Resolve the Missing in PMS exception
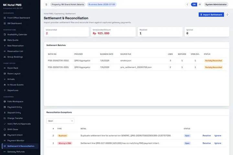This screenshot has height=155, width=233. 206,143
